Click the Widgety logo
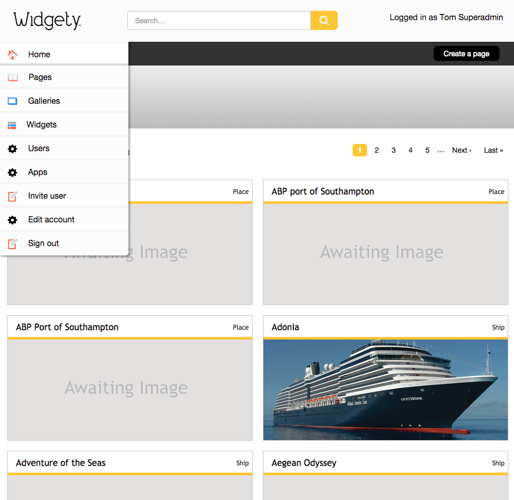This screenshot has height=500, width=514. [47, 20]
